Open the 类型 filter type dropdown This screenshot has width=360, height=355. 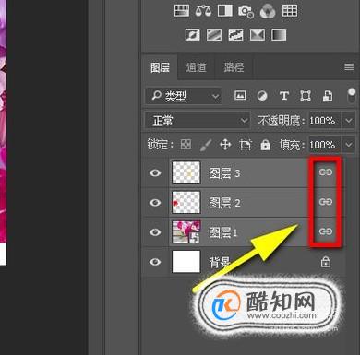pos(184,96)
